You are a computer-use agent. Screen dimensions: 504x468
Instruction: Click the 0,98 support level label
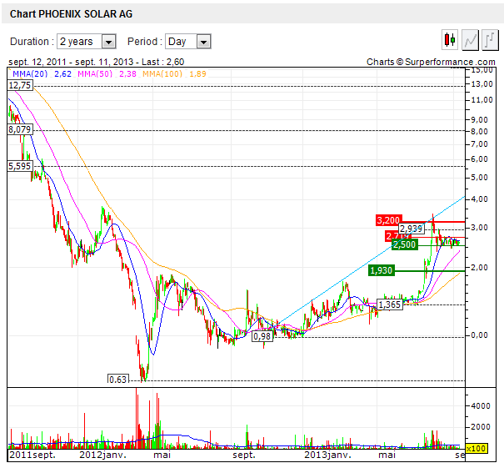pyautogui.click(x=262, y=336)
